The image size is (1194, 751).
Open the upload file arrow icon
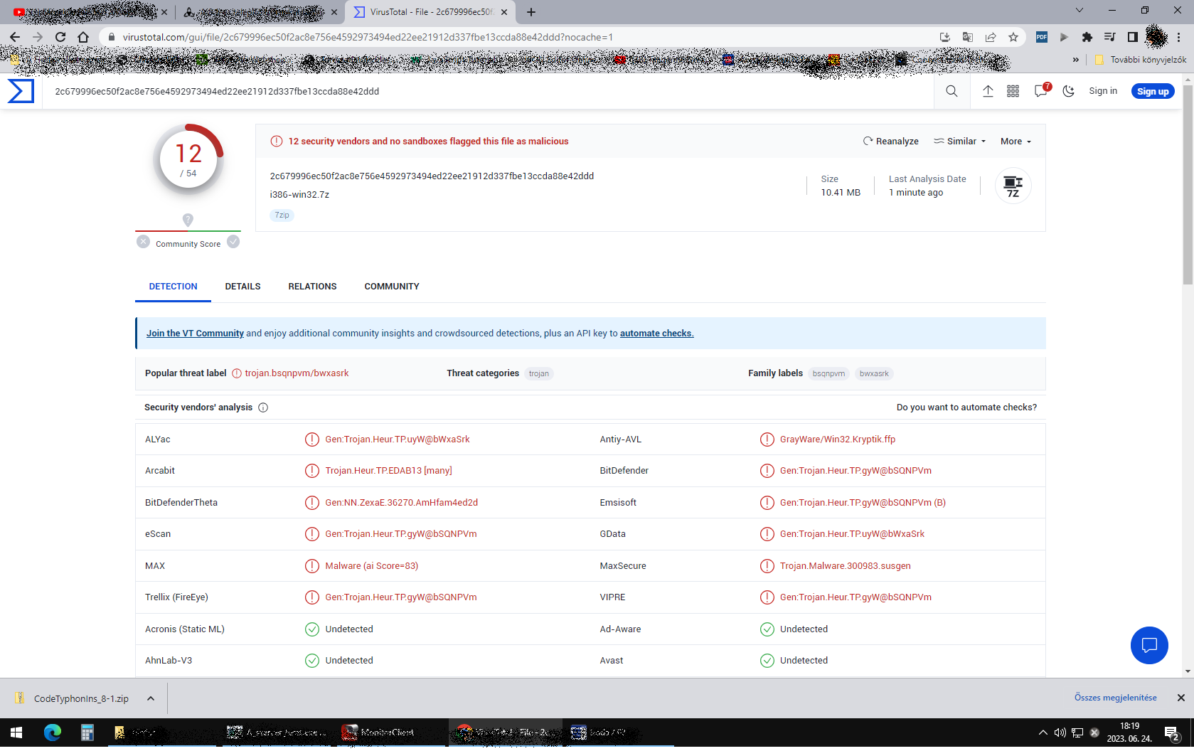tap(988, 91)
